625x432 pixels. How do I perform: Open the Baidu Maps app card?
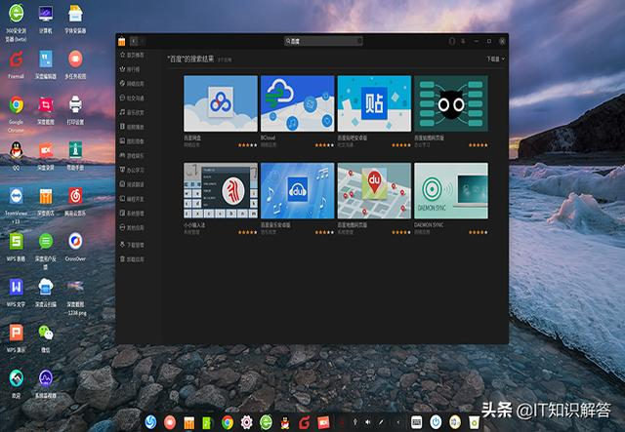point(374,190)
